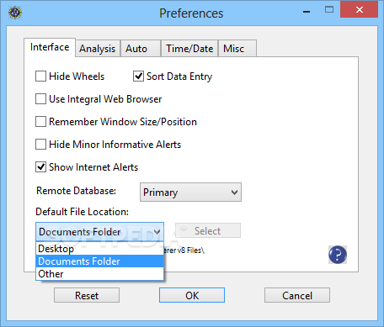Open the Auto tab
The height and width of the screenshot is (327, 384).
coord(141,49)
